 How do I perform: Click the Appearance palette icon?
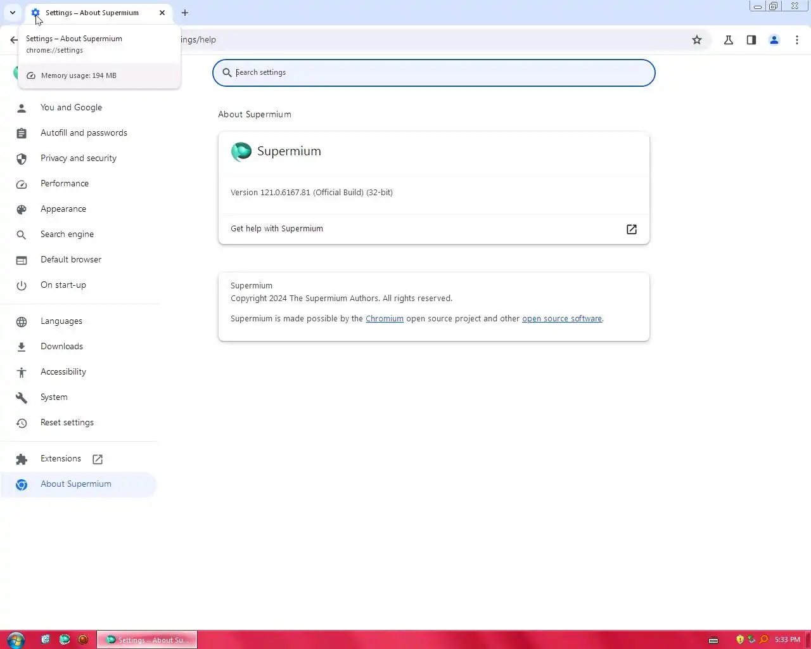pyautogui.click(x=22, y=210)
